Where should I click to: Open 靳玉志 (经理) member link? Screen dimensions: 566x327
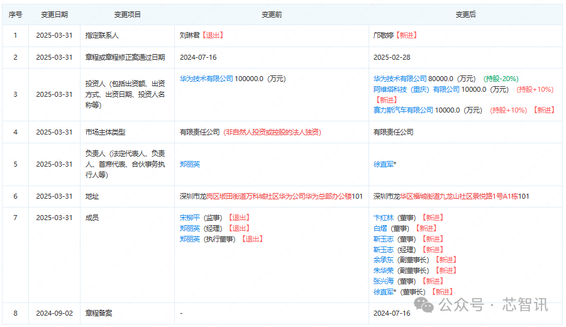click(384, 250)
